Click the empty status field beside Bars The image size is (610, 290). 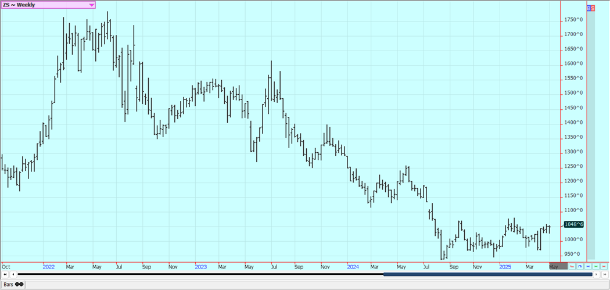[317, 285]
